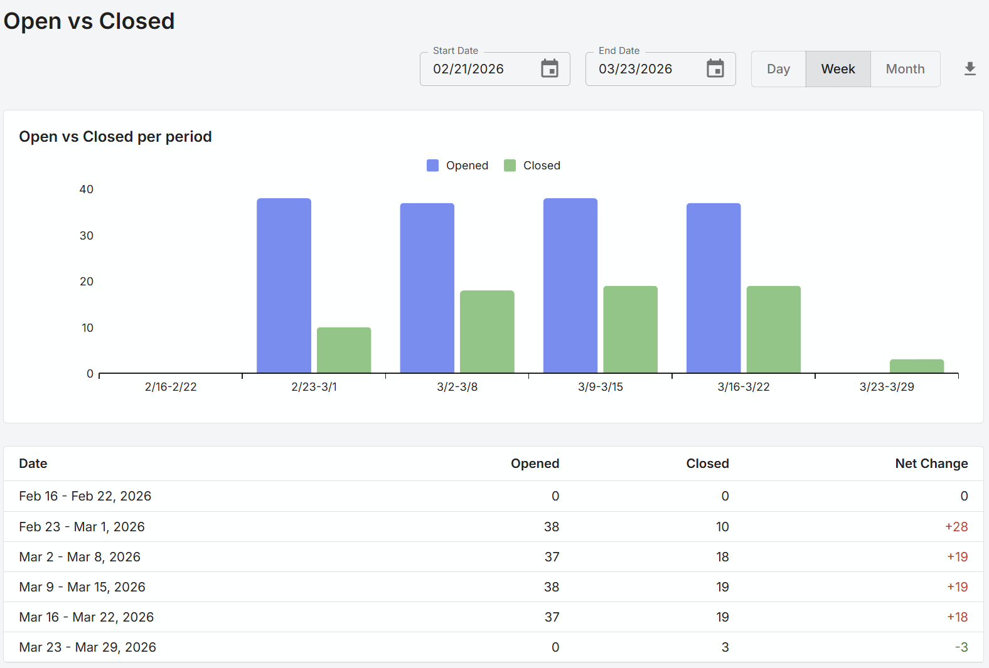Click the Closed bar for 3/23-3/29
Viewport: 989px width, 668px height.
point(916,366)
